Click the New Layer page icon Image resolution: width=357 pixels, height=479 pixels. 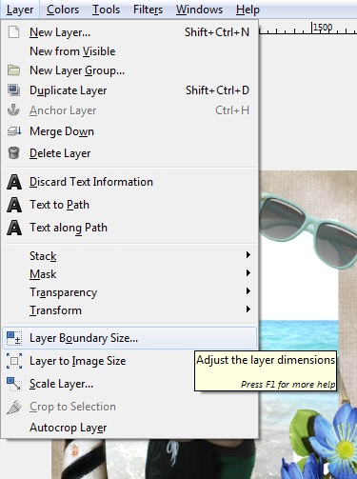[13, 32]
